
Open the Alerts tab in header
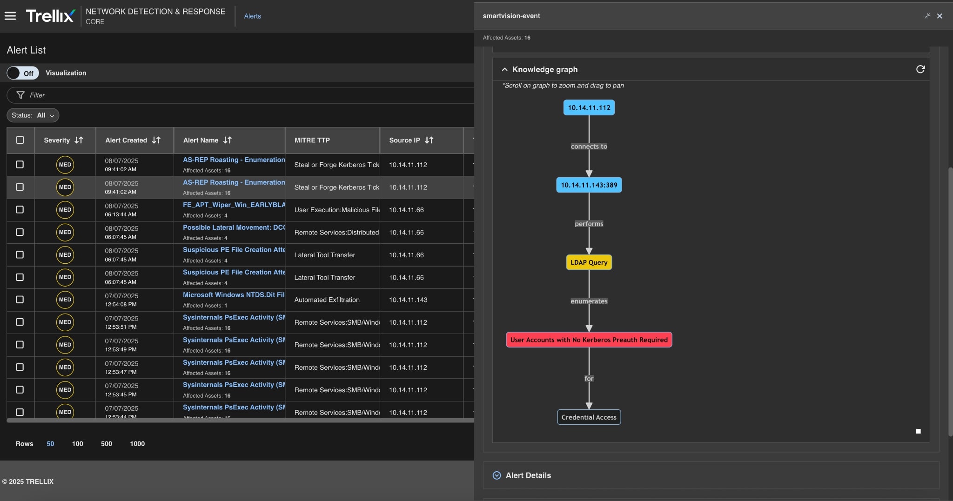click(252, 16)
